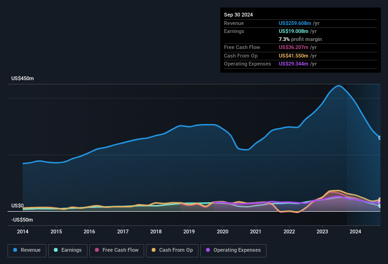388x264 pixels.
Task: Click the Earnings label in the tooltip
Action: (x=234, y=31)
